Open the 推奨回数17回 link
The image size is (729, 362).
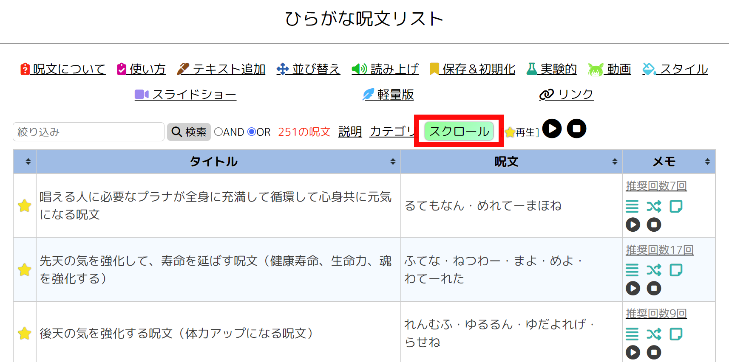pos(659,250)
